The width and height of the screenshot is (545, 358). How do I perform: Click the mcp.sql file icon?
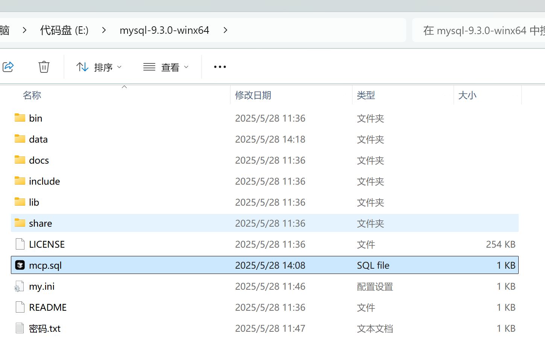tap(20, 265)
